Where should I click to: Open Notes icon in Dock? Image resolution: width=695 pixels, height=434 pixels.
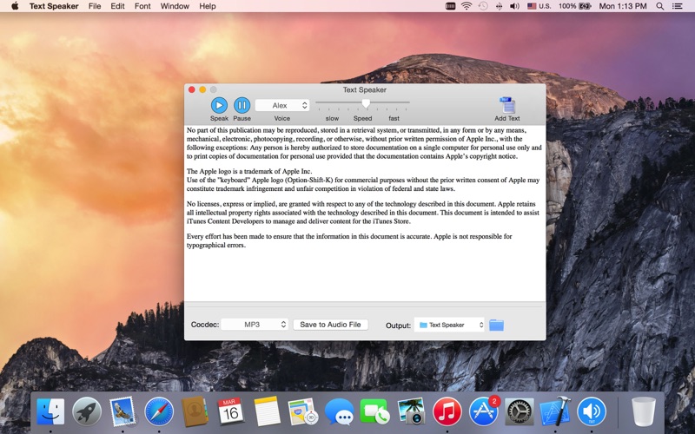[267, 411]
